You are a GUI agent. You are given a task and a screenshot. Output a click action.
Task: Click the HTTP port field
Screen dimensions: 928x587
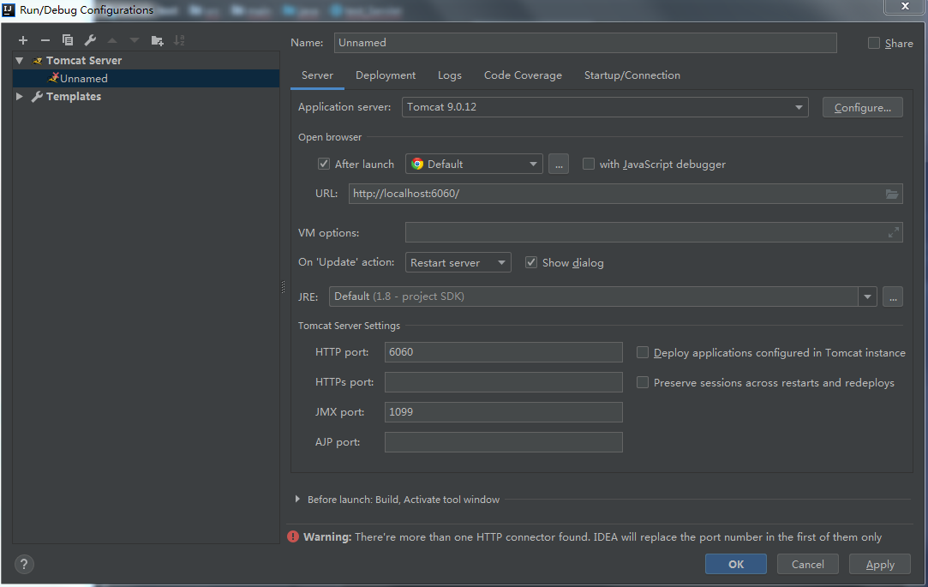504,352
